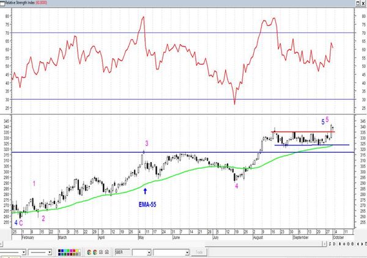Click the home-shaped chart toolbar icon
The image size is (367, 258).
[106, 252]
